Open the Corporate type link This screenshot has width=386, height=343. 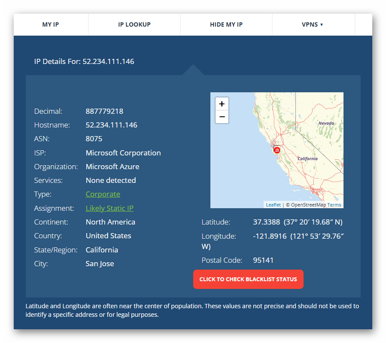click(103, 194)
